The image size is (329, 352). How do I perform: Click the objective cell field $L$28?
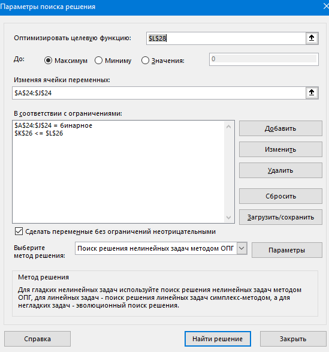coord(226,38)
